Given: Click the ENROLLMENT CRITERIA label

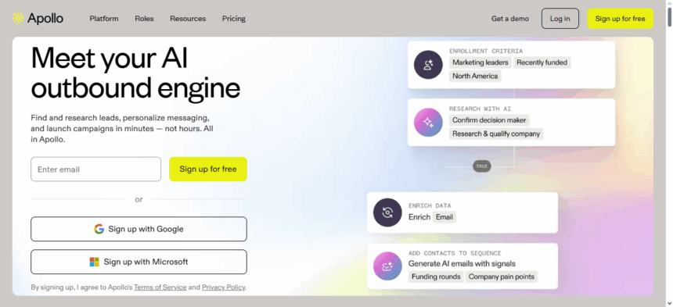Looking at the screenshot, I should pos(486,51).
